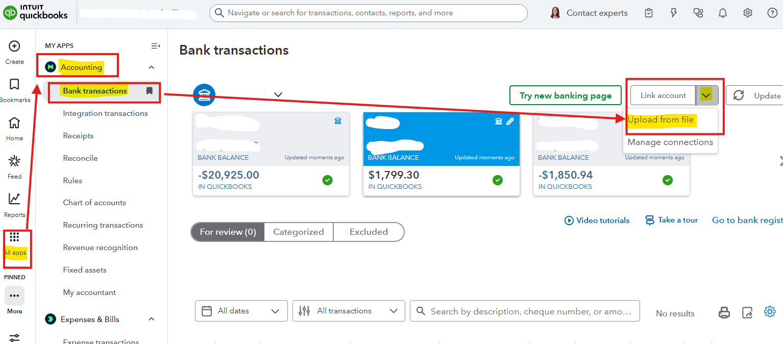Select the $1,799.30 bank account card
Viewport: 783px width, 344px height.
(441, 154)
